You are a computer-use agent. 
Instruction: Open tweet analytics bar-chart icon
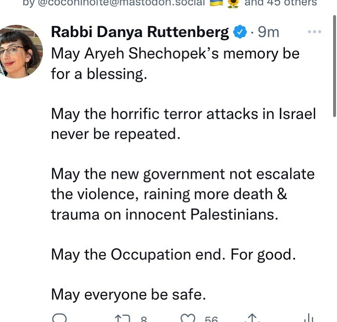point(308,318)
